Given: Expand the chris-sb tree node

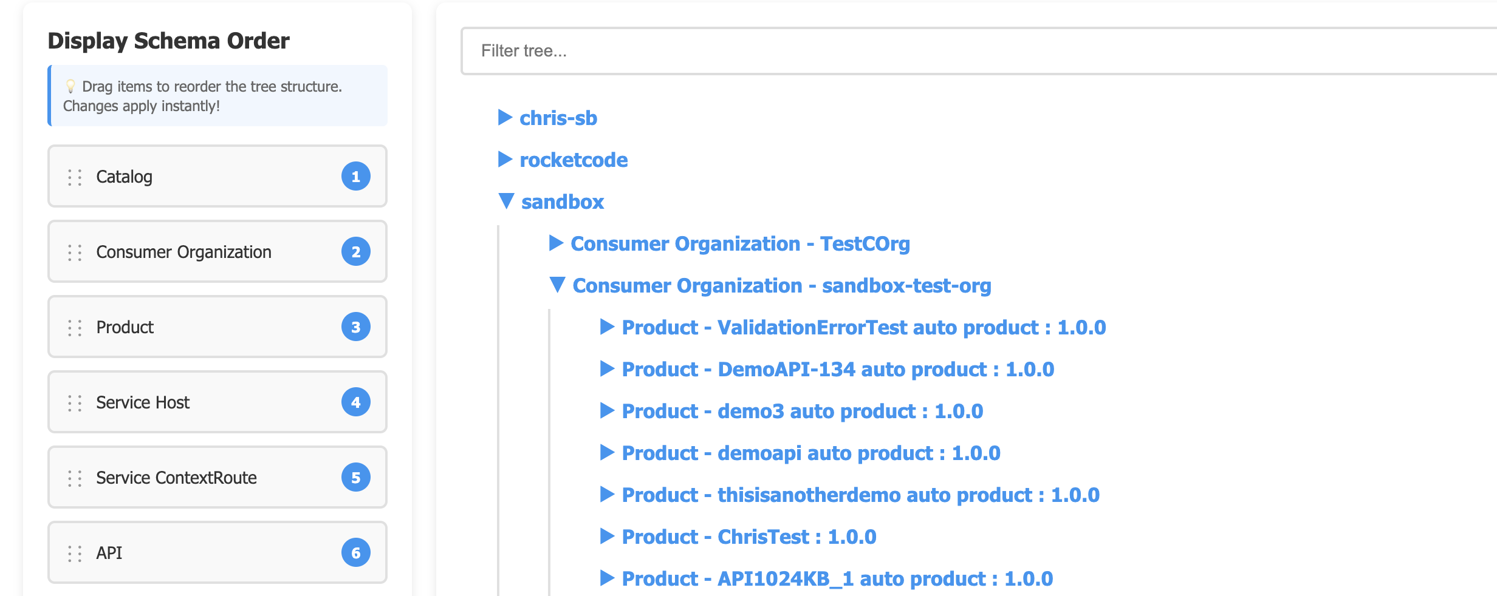Looking at the screenshot, I should click(504, 117).
